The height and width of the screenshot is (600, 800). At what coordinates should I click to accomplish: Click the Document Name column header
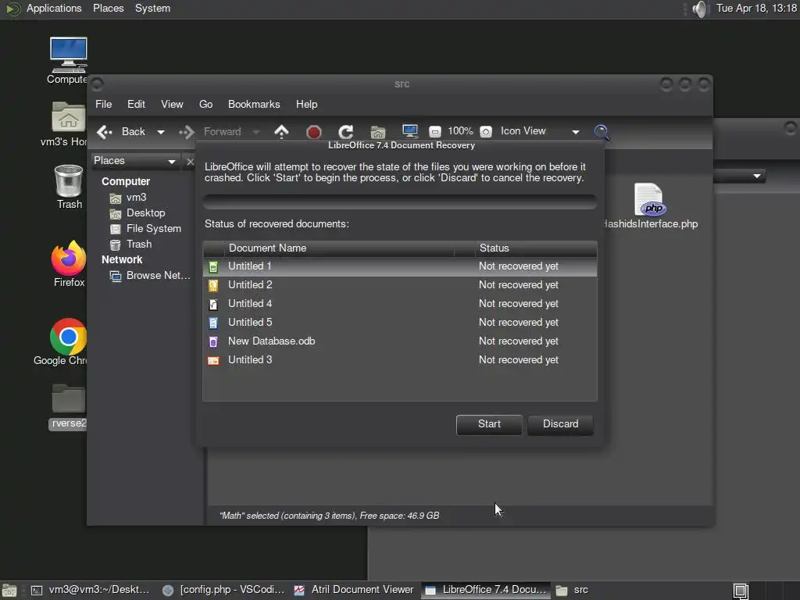339,248
